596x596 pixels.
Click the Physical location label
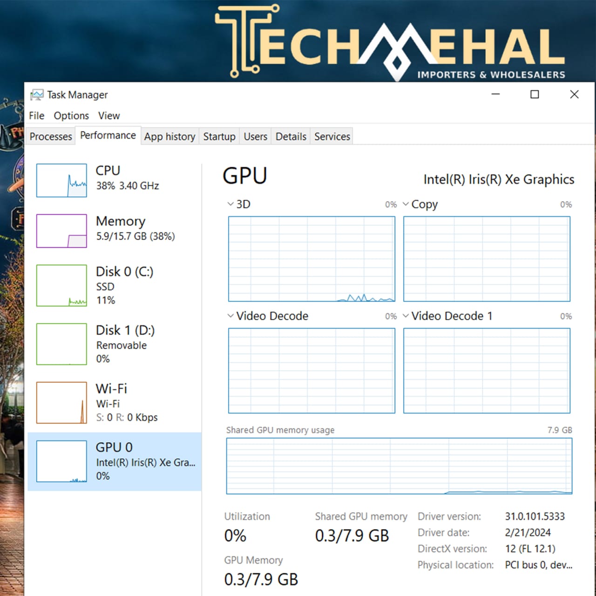pos(455,565)
